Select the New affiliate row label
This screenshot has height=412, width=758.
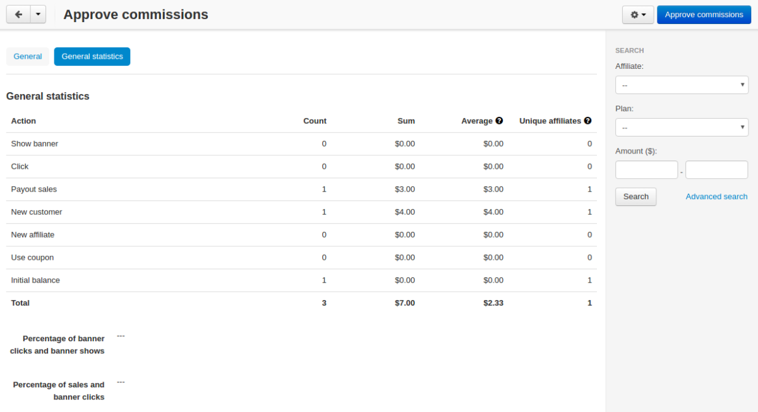pyautogui.click(x=33, y=234)
